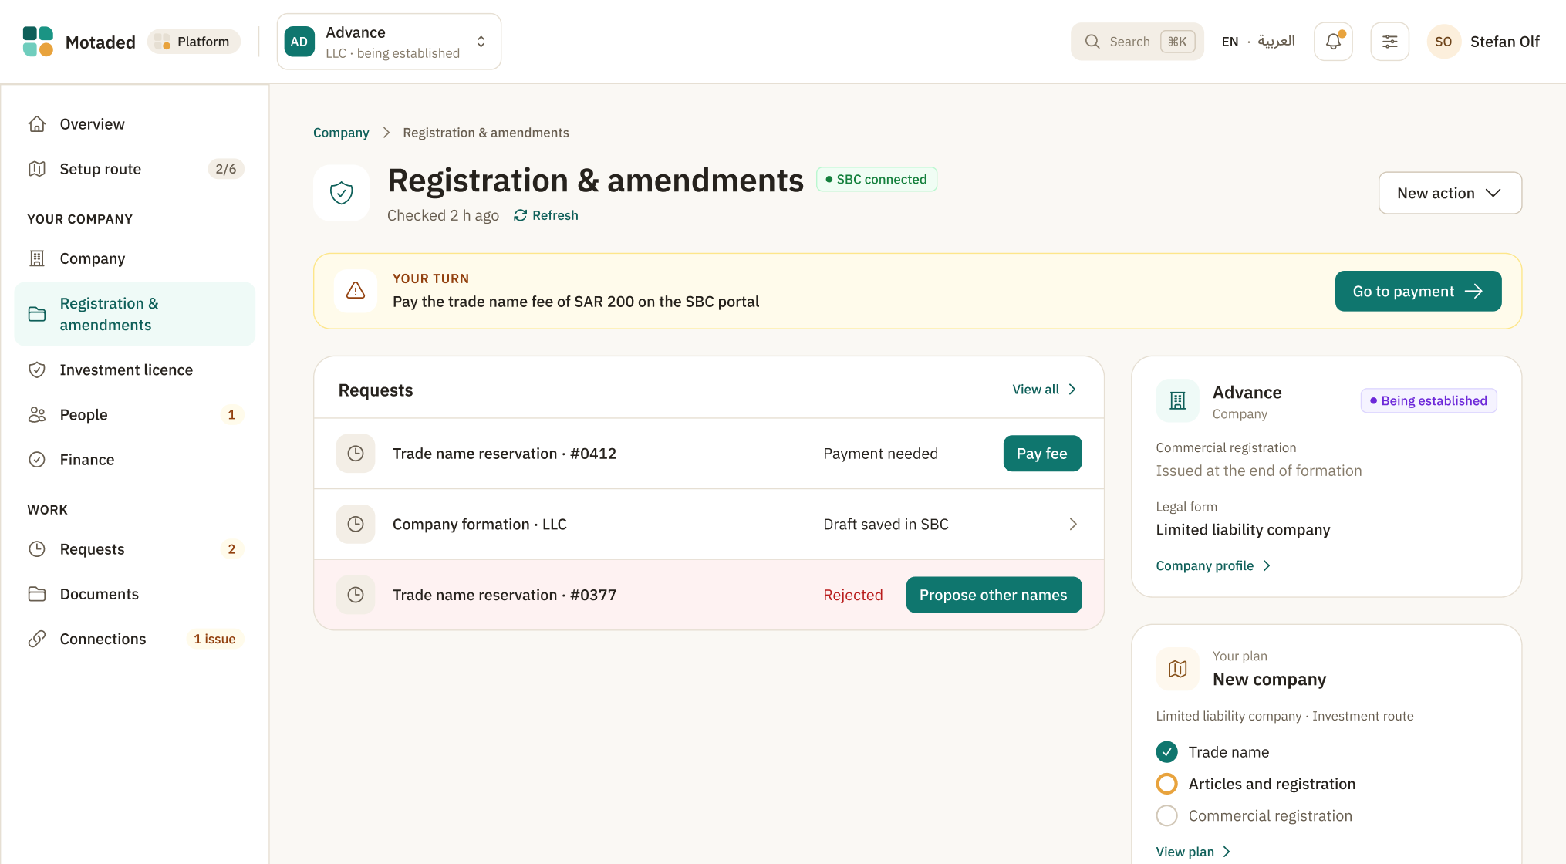Click the AD company badge

(299, 42)
